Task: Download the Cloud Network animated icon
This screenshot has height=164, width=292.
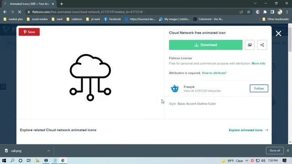Action: pyautogui.click(x=206, y=45)
